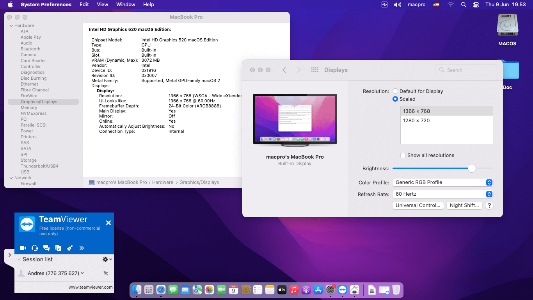Open Finder from the Dock
Screen dimensions: 533x300
[x=137, y=289]
